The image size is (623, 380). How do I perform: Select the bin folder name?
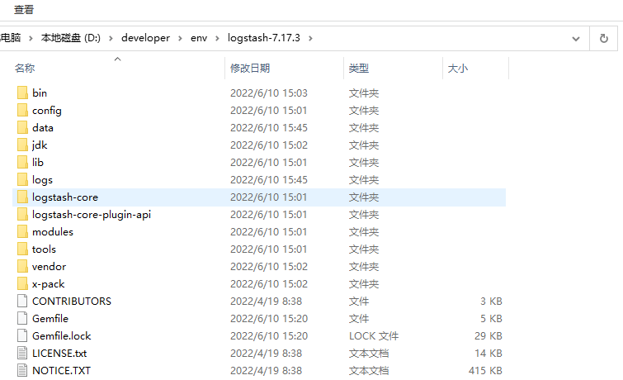[x=40, y=93]
